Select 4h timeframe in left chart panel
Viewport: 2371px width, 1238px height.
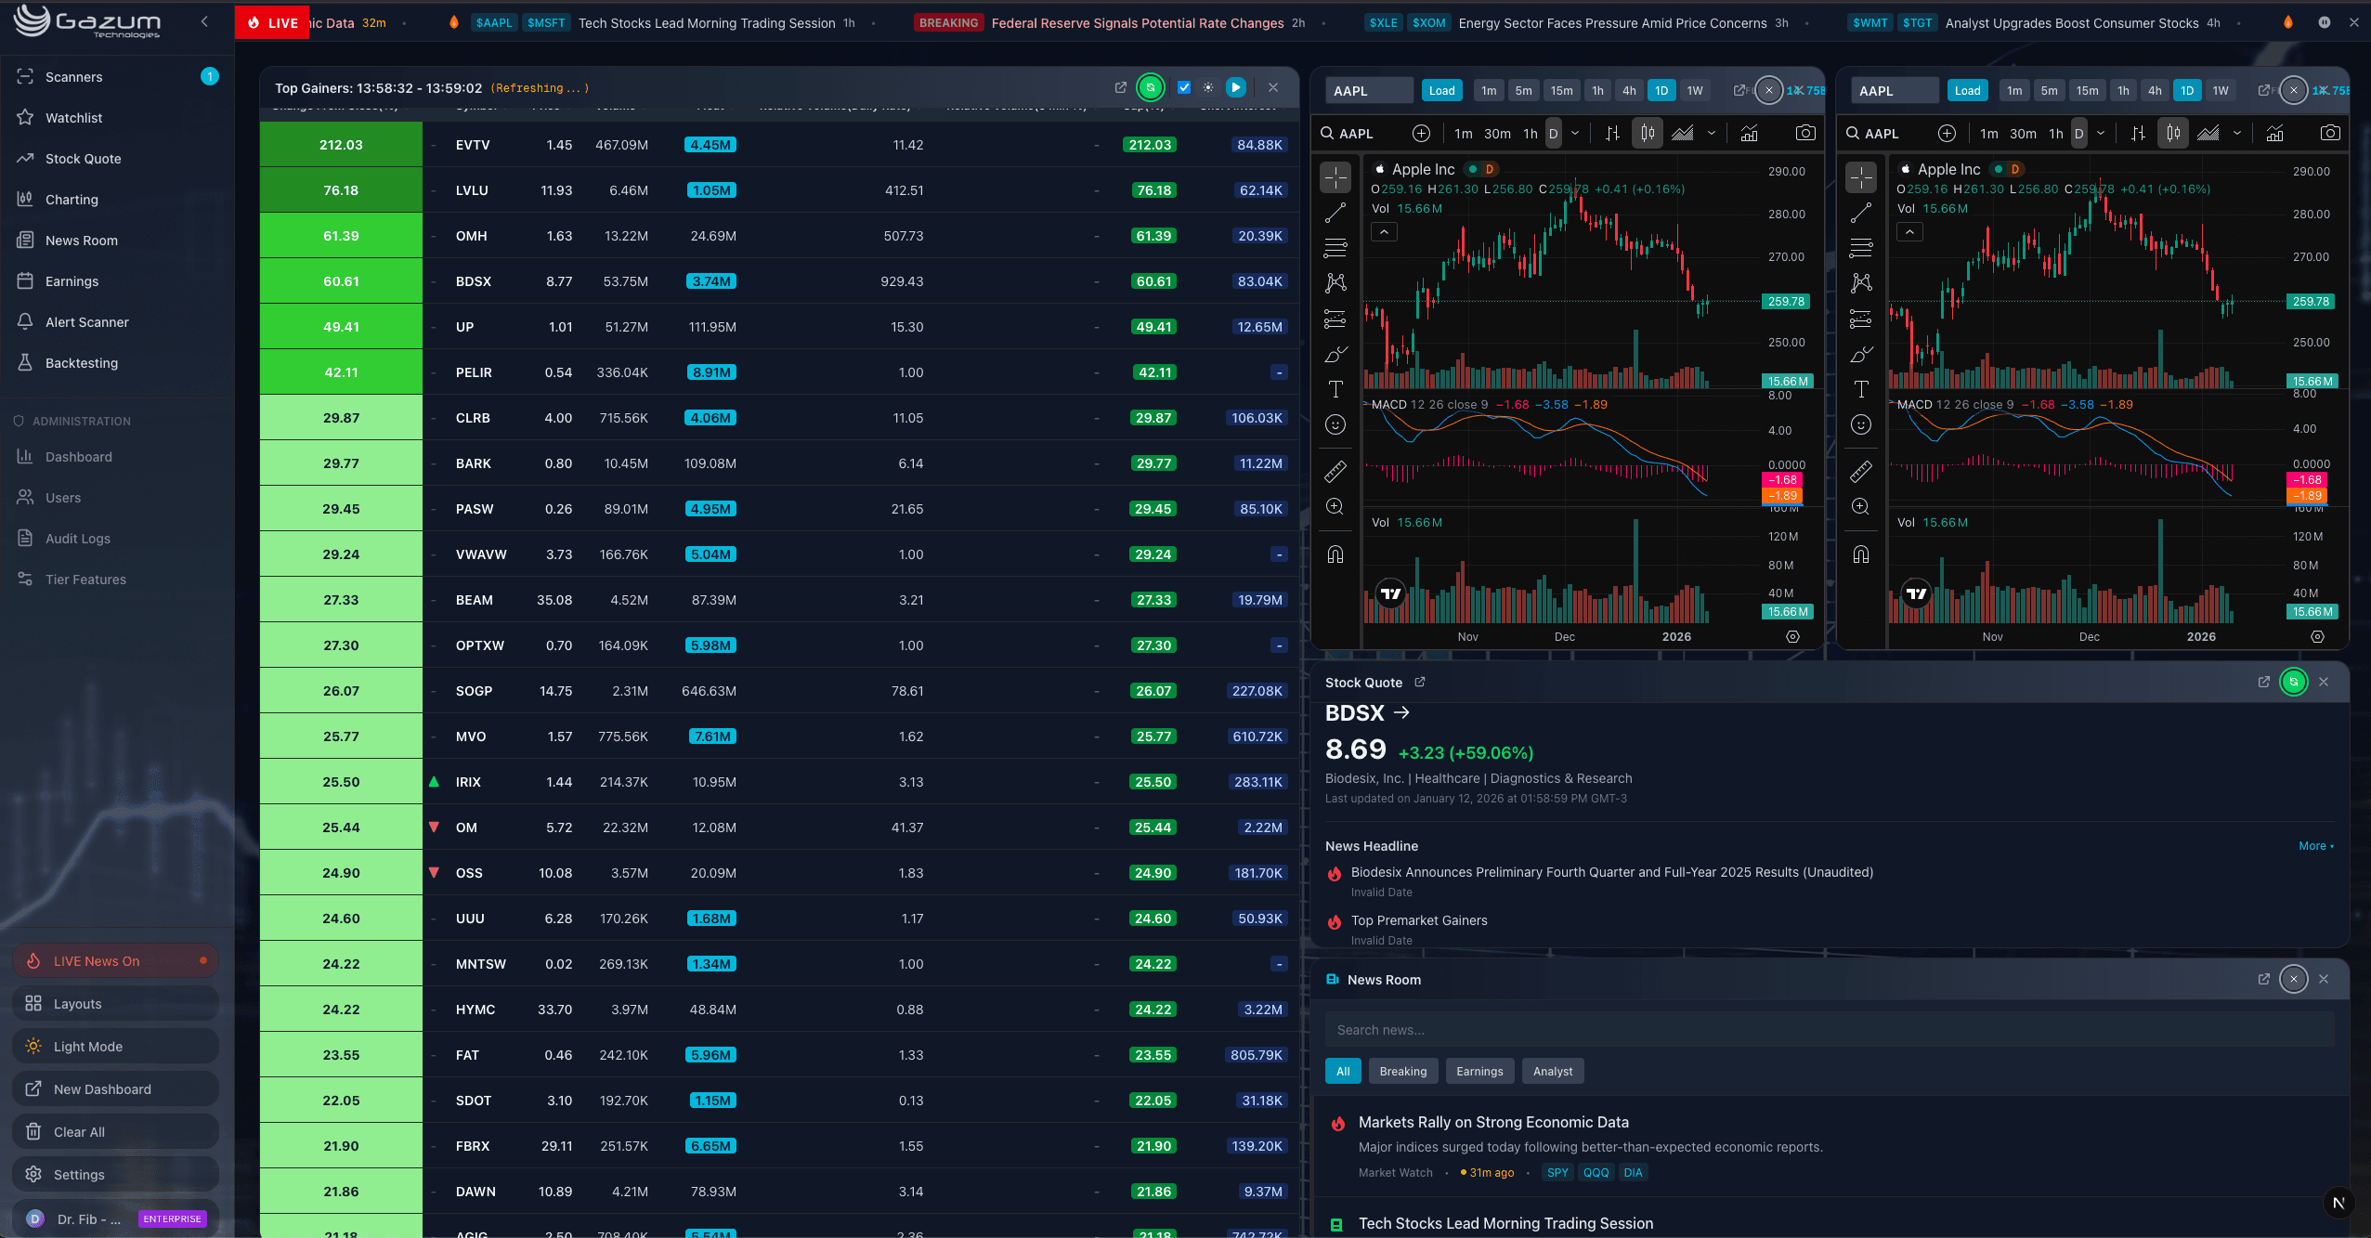[x=1628, y=90]
